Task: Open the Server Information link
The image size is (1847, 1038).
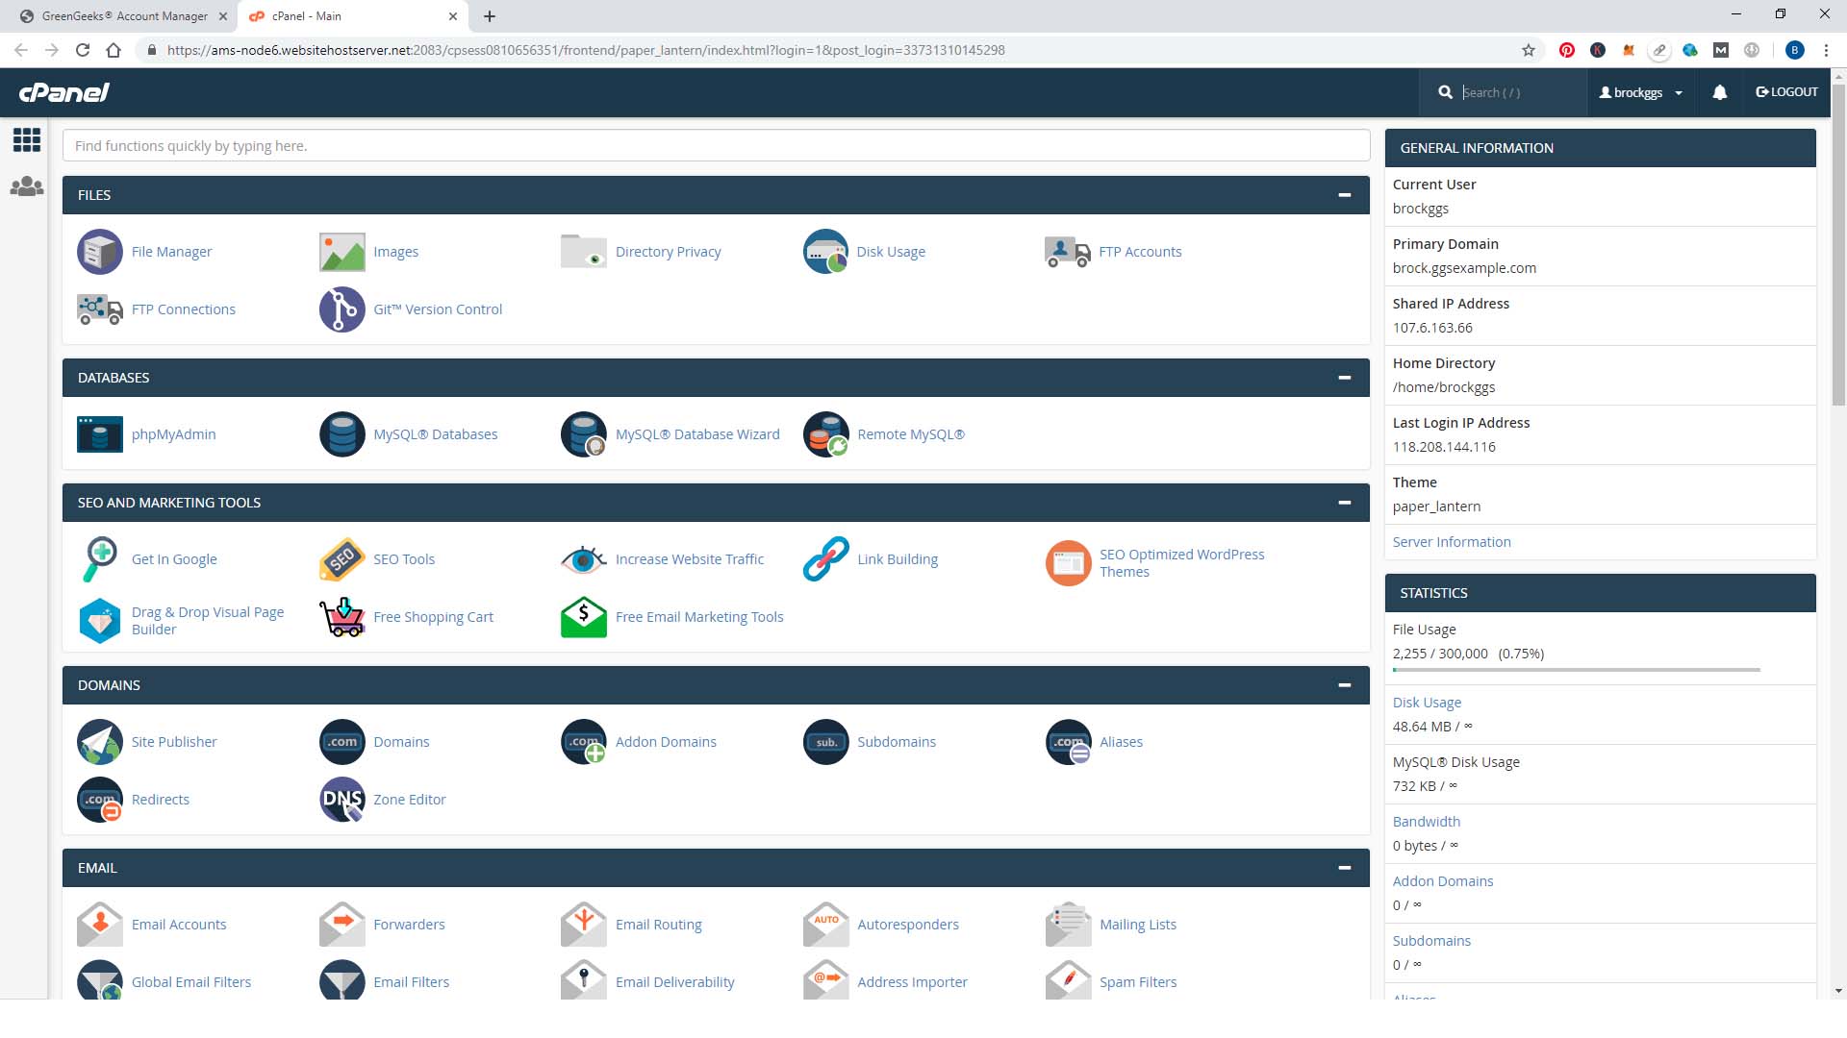Action: tap(1451, 542)
